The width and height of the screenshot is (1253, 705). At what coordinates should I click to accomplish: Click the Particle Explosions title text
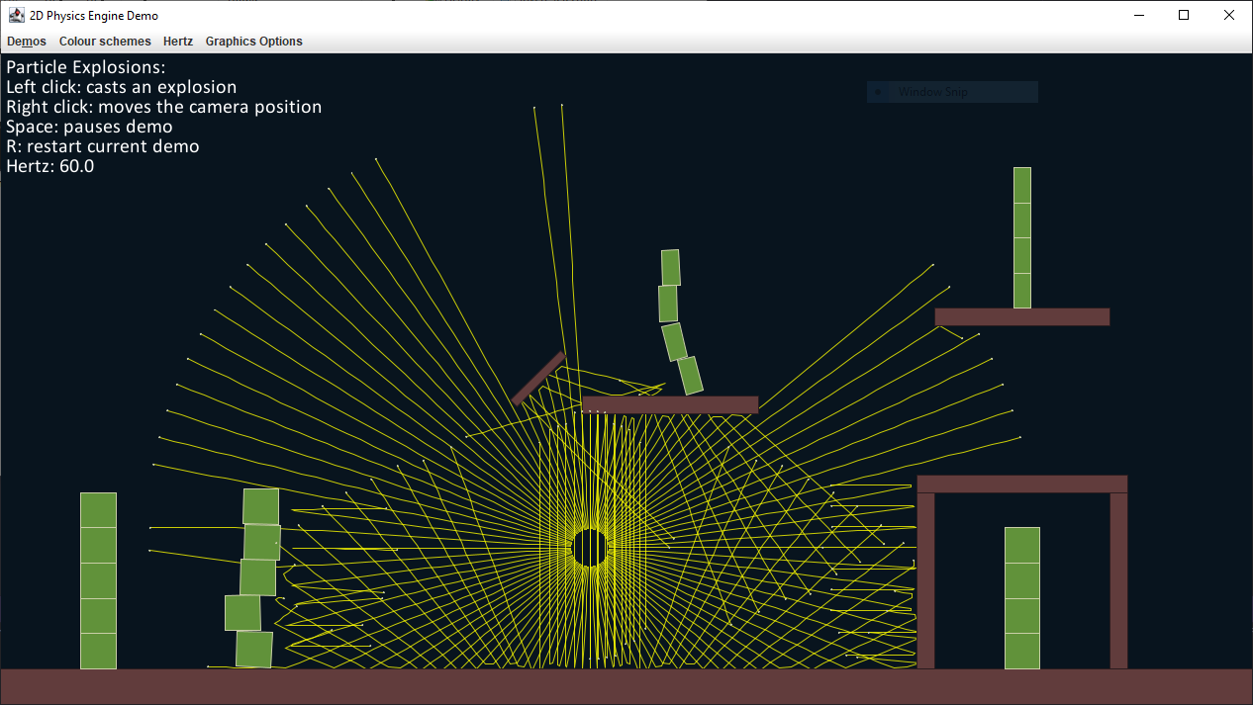[86, 66]
